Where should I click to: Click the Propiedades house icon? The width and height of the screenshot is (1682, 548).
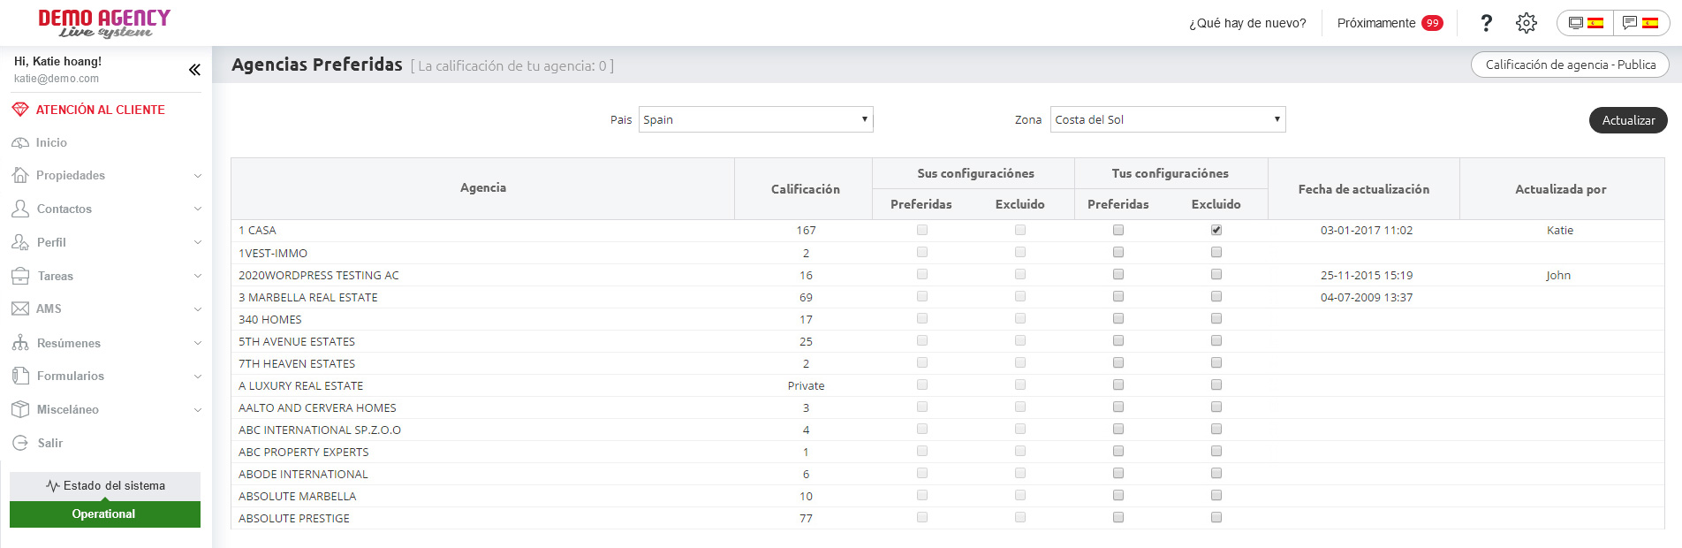(x=20, y=175)
